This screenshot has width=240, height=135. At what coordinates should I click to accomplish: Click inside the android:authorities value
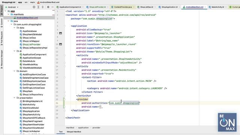[x=124, y=103]
